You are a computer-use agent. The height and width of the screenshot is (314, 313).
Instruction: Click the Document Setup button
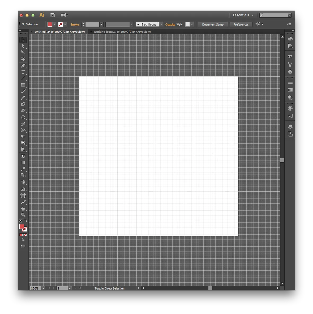coord(213,24)
